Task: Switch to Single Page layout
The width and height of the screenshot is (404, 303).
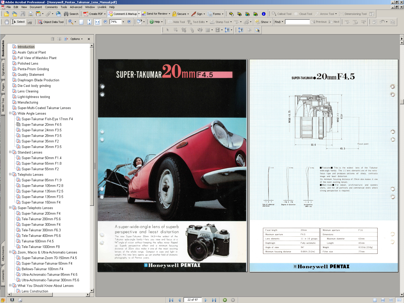Action: point(375,300)
